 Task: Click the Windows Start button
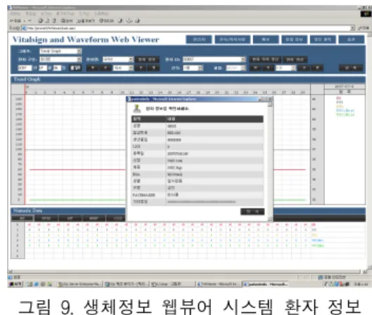(x=15, y=284)
